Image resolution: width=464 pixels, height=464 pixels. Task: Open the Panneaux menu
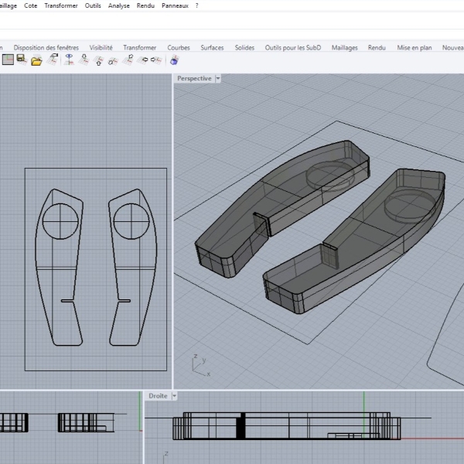pos(174,5)
